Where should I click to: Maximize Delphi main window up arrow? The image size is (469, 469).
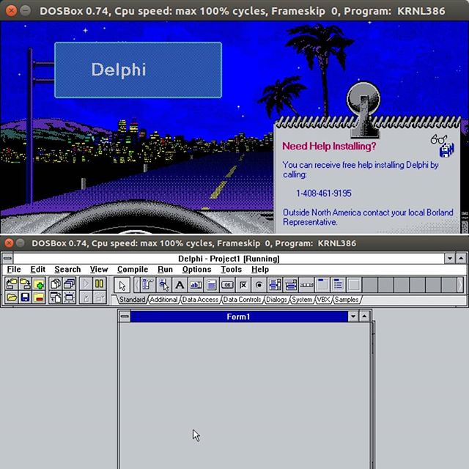point(461,258)
